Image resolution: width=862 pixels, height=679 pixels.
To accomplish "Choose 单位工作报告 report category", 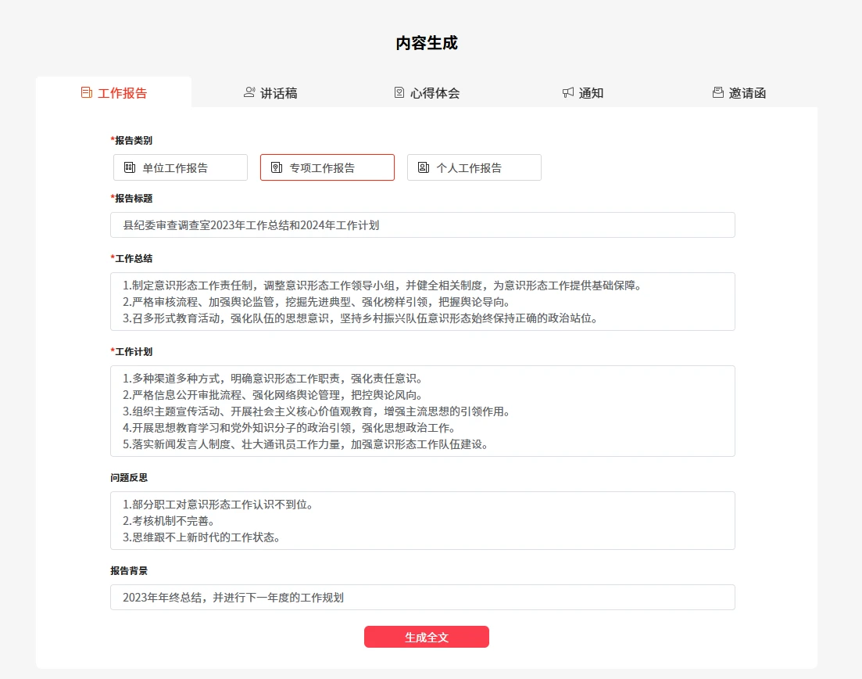I will pyautogui.click(x=181, y=167).
